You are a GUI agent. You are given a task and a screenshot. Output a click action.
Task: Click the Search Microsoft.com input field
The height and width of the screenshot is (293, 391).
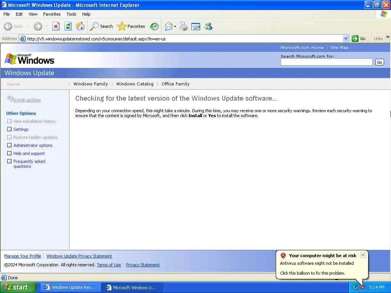326,62
